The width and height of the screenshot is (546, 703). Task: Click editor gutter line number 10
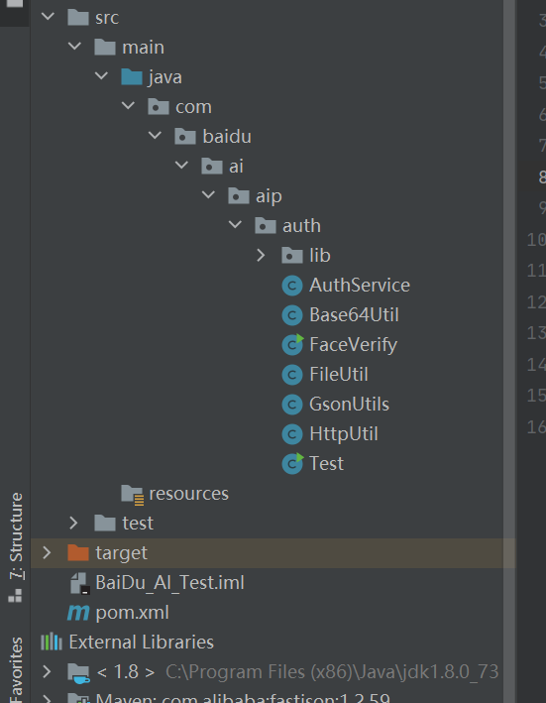[x=536, y=240]
